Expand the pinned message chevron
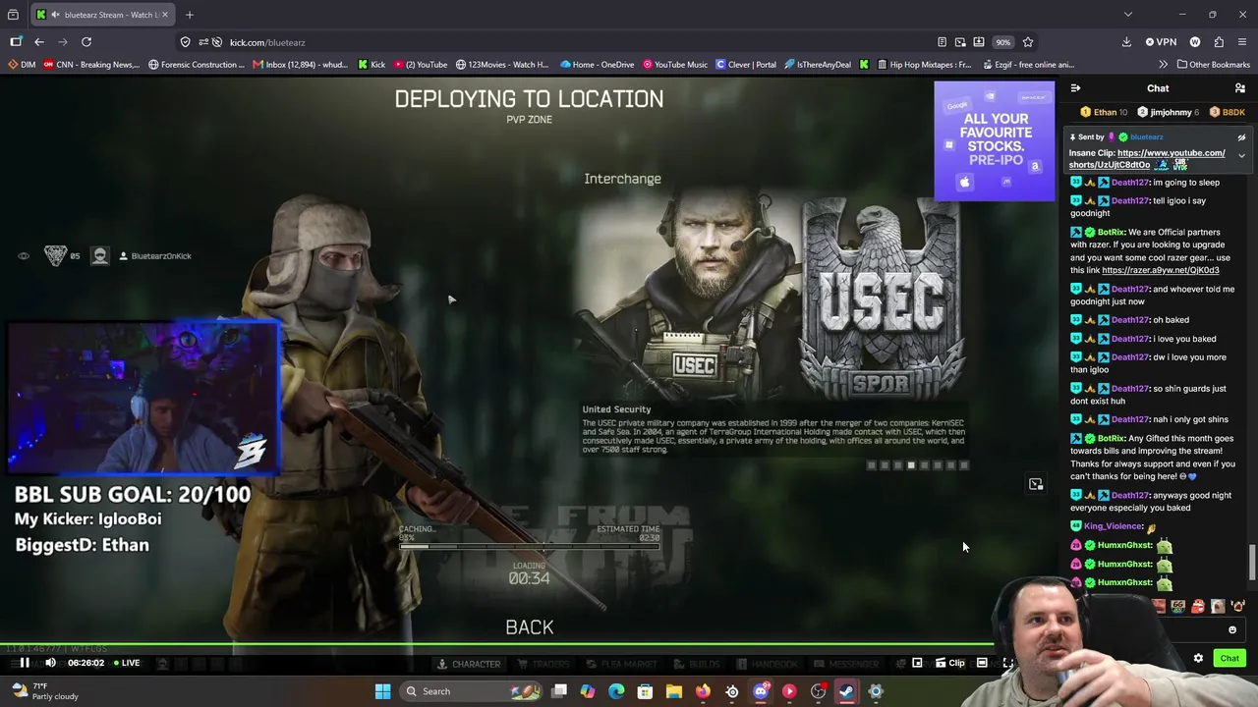Screen dimensions: 1258x707 [1241, 157]
